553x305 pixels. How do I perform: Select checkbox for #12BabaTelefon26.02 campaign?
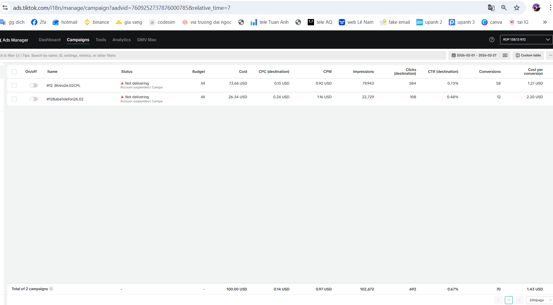click(x=14, y=99)
